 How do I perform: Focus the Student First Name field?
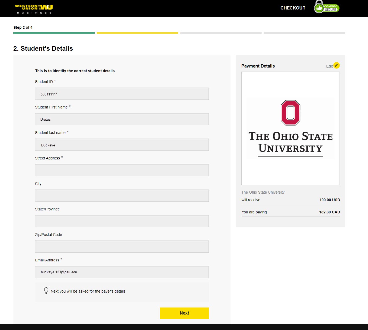coord(122,119)
